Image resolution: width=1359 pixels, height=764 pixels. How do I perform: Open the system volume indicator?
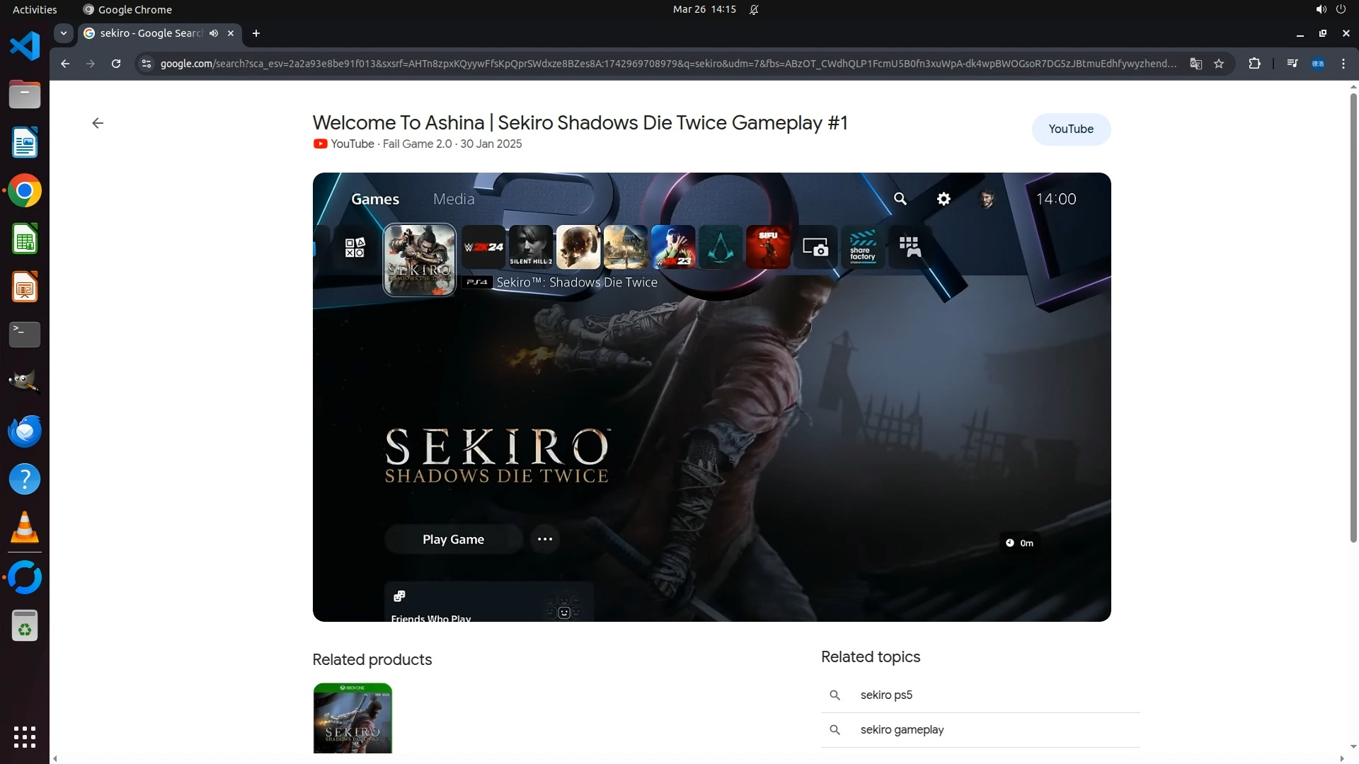pyautogui.click(x=1320, y=10)
